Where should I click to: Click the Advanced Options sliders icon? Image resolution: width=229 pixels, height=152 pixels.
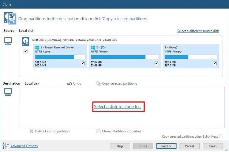6,146
